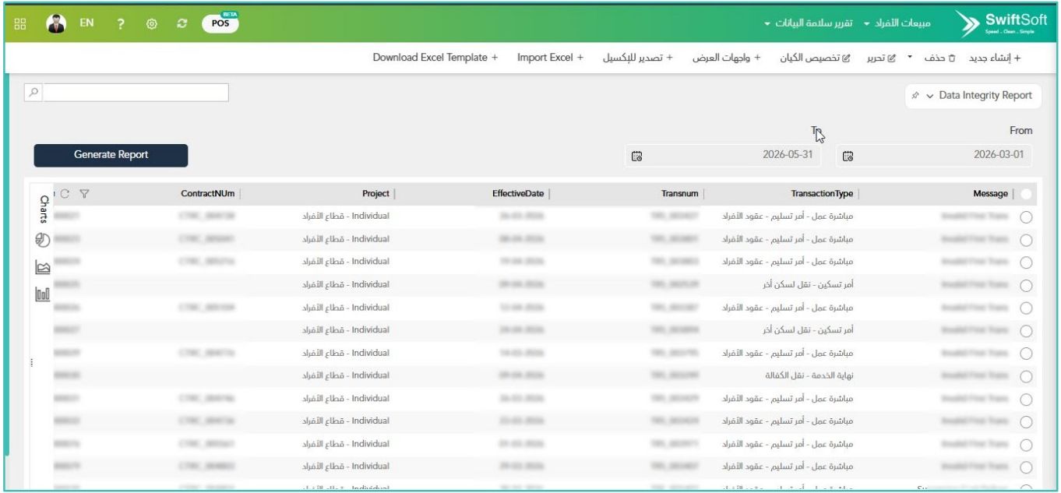This screenshot has width=1061, height=493.
Task: Click the نهاية الخدمة - نقل الكفالة cell
Action: [809, 375]
